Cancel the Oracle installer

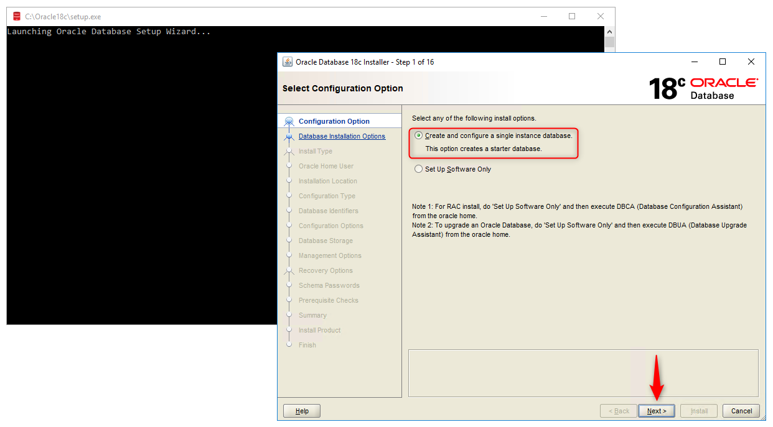[741, 411]
